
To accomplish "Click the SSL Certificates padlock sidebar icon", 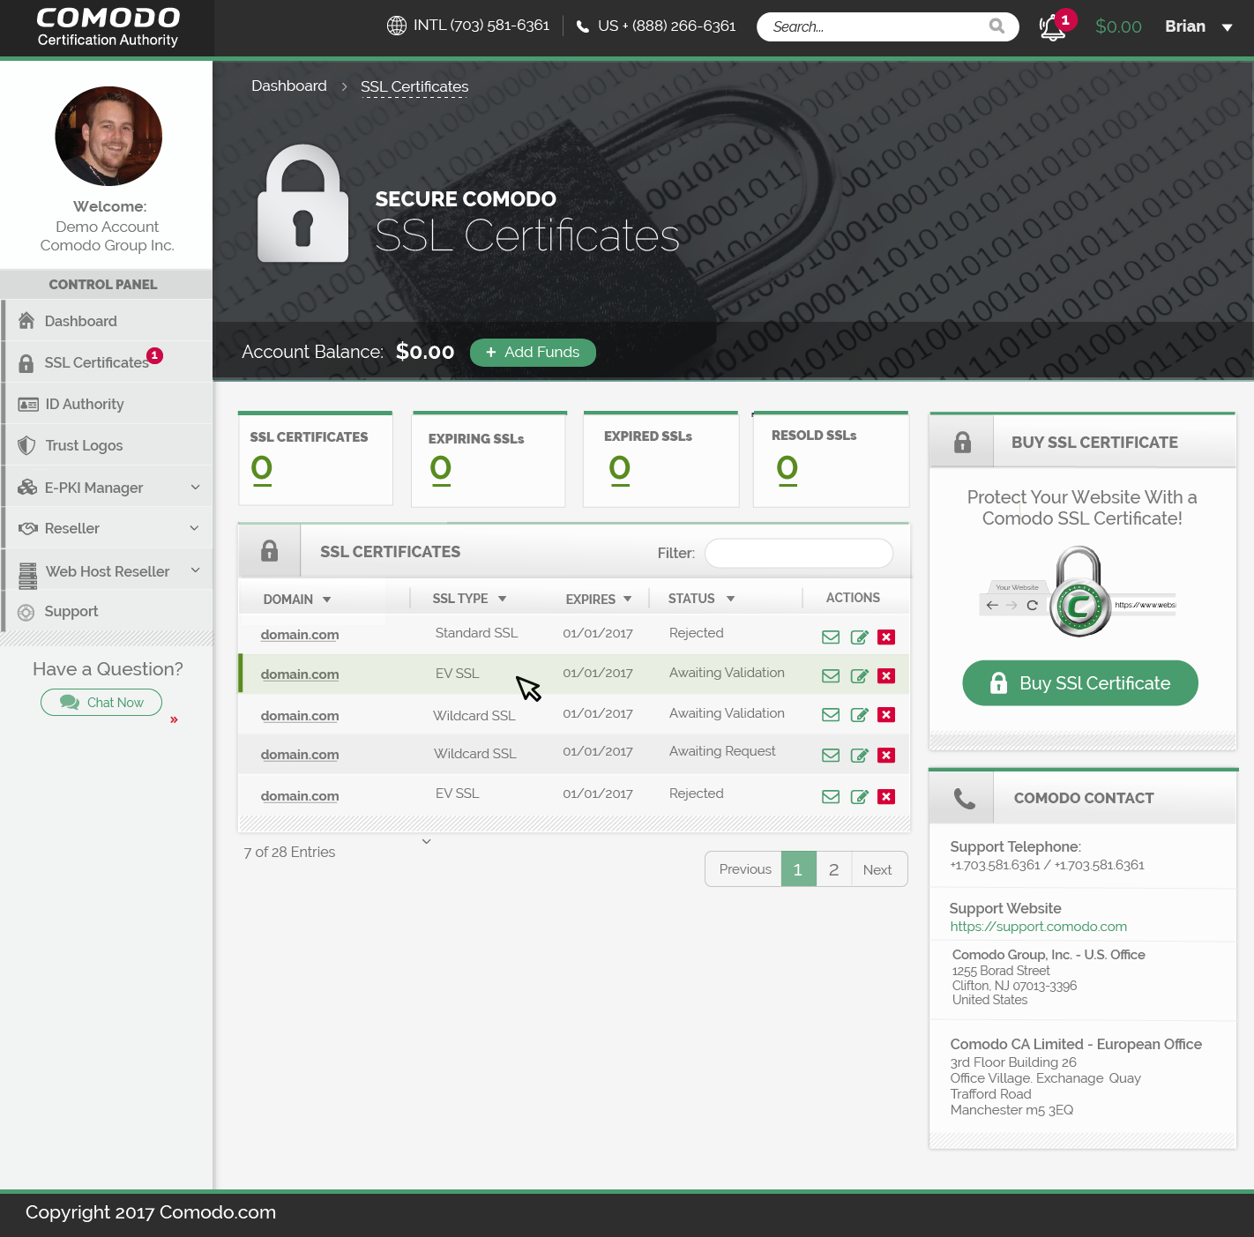I will coord(26,362).
